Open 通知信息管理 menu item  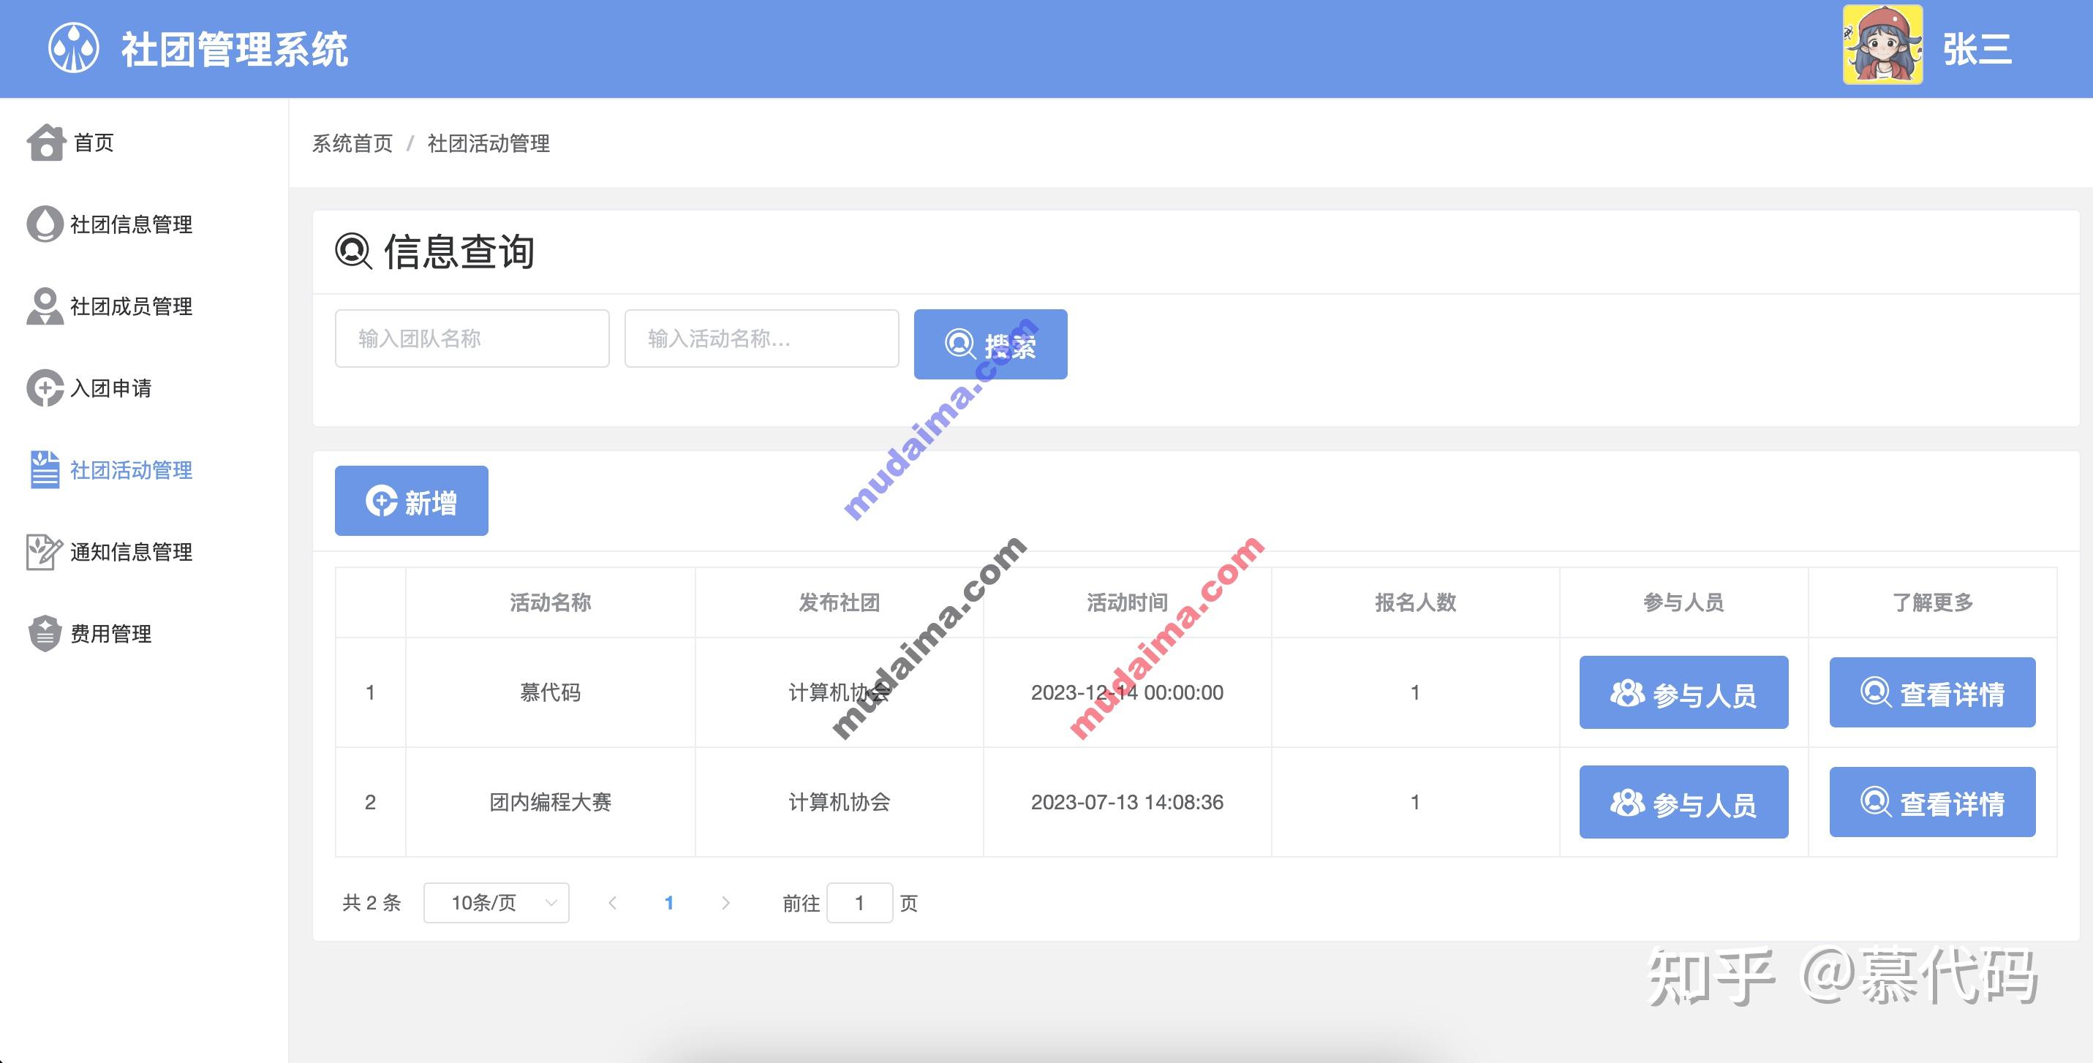[x=132, y=552]
